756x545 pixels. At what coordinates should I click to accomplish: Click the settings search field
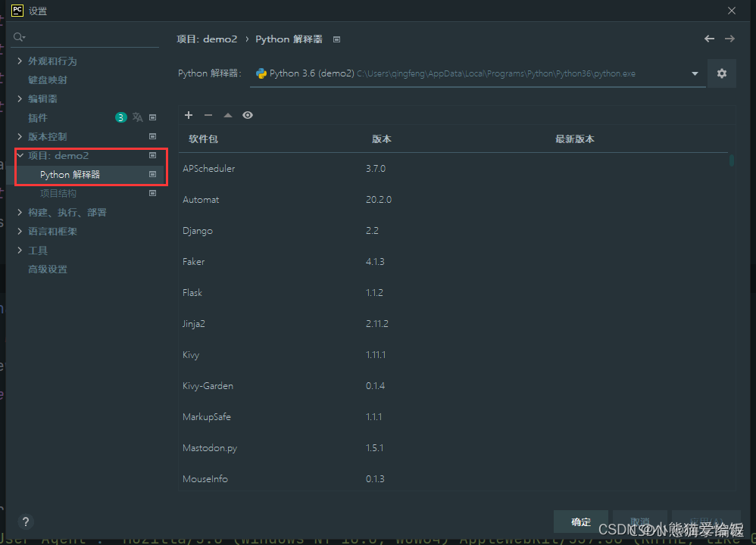[86, 37]
